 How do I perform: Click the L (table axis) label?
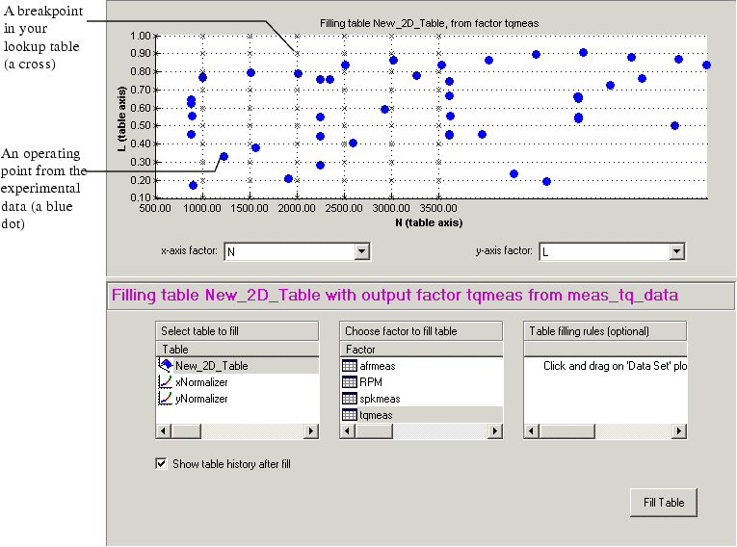pyautogui.click(x=122, y=118)
